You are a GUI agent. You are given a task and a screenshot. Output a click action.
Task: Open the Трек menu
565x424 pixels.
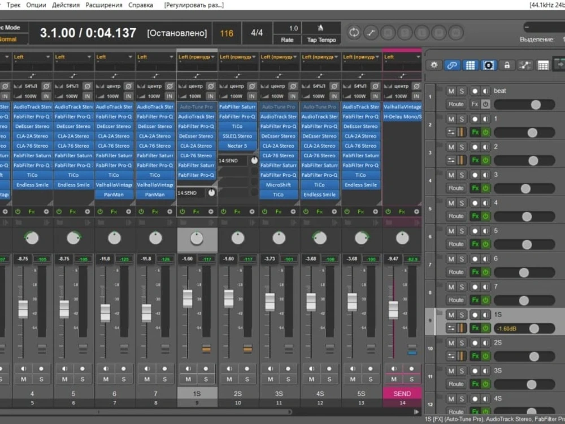coord(14,5)
